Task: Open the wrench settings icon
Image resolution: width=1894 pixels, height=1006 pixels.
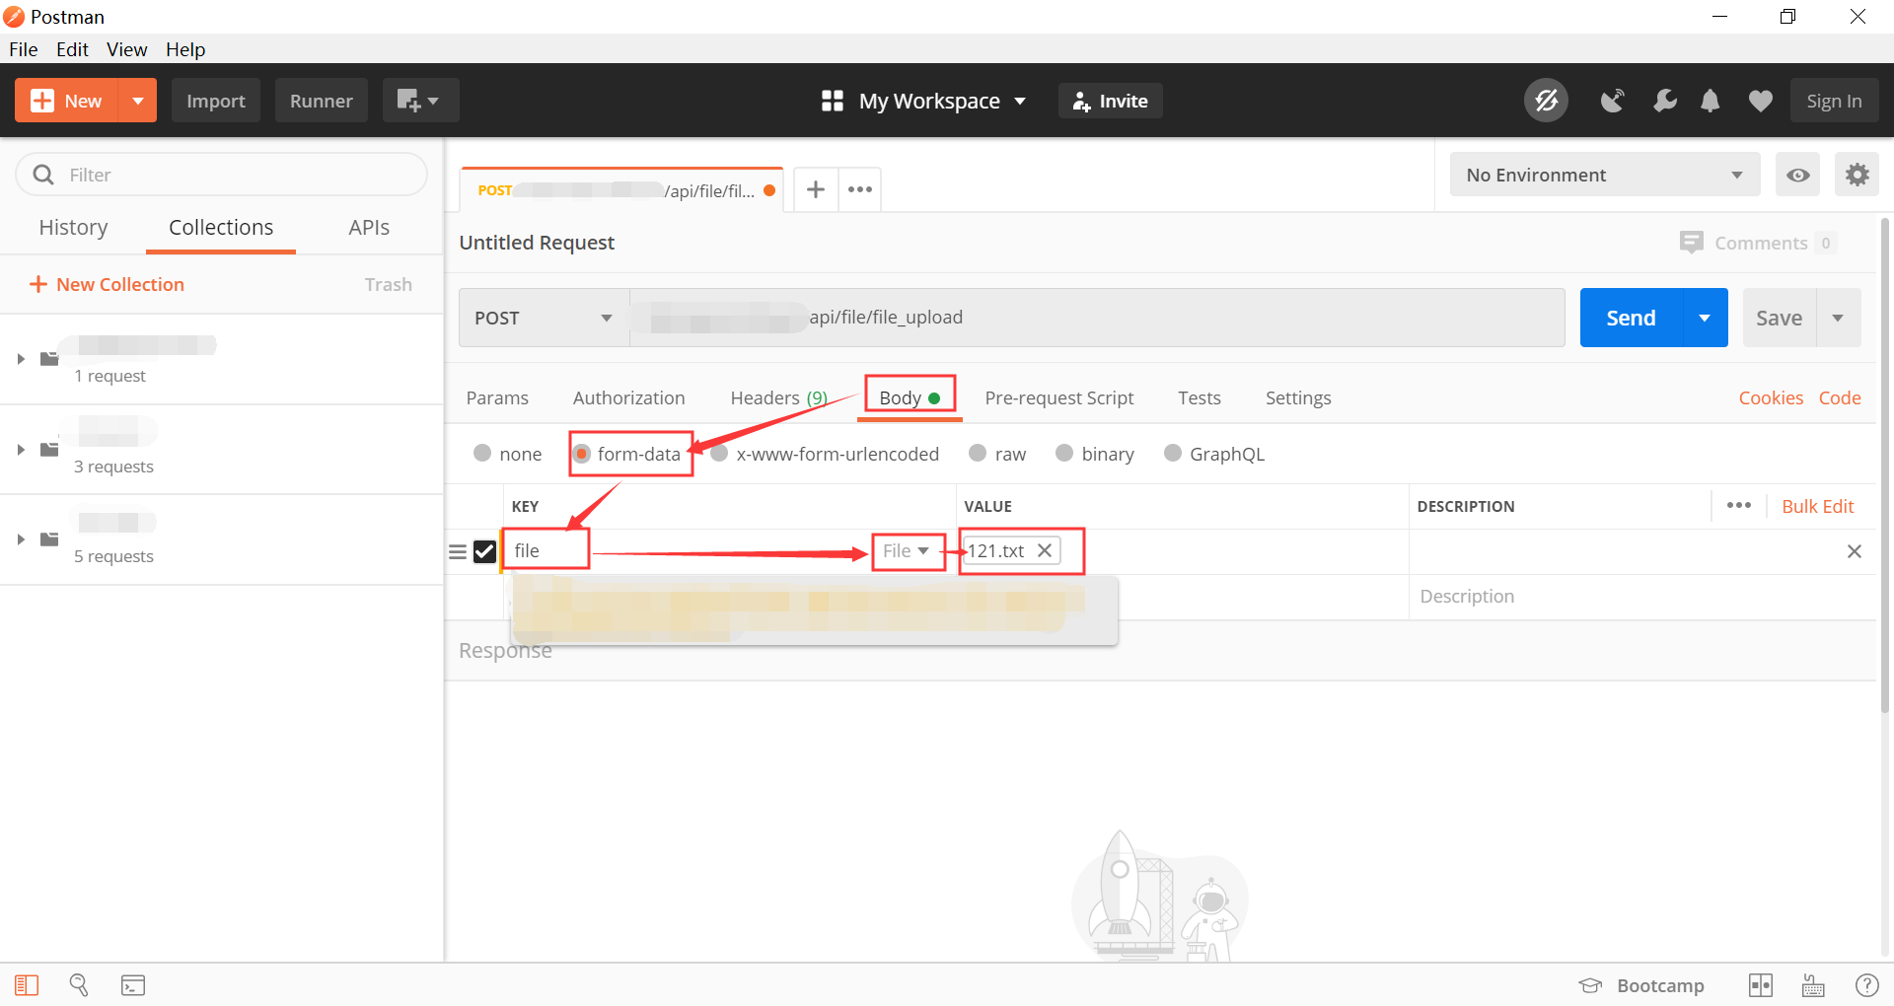Action: [1665, 101]
